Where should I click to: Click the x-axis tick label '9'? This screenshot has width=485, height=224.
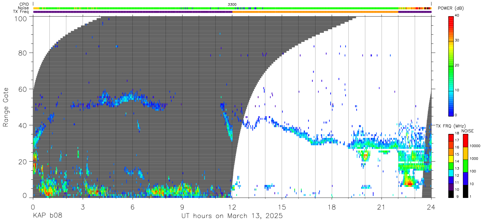182,207
